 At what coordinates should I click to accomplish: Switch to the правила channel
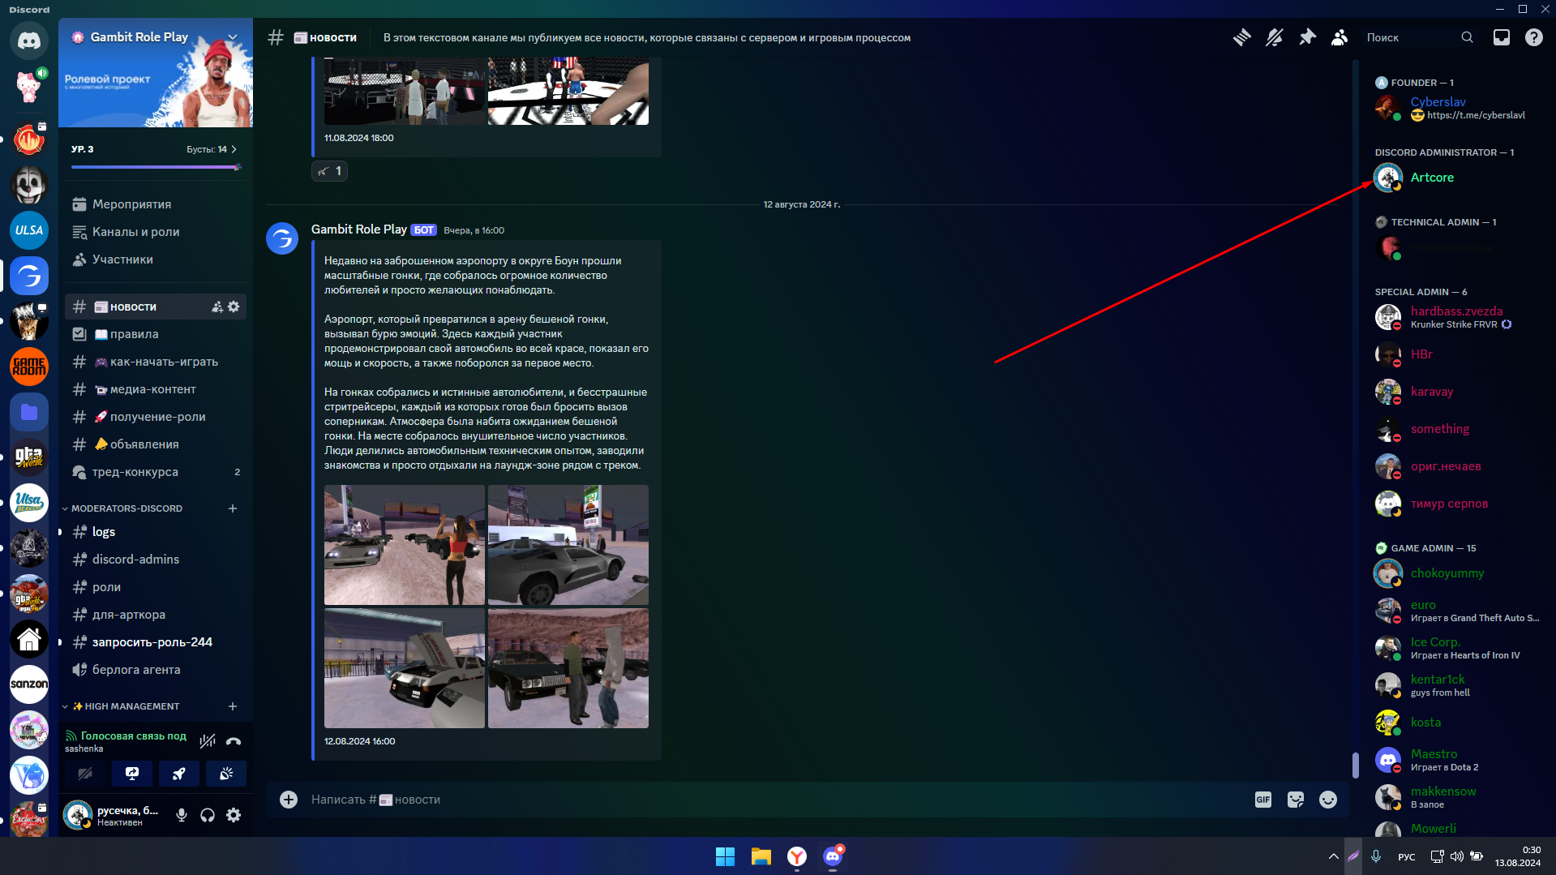(134, 334)
